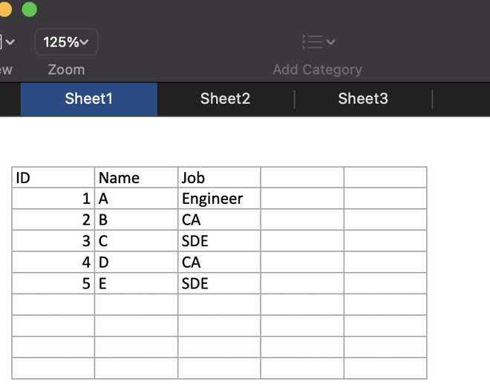490x387 pixels.
Task: Select the ID header cell
Action: tap(53, 178)
